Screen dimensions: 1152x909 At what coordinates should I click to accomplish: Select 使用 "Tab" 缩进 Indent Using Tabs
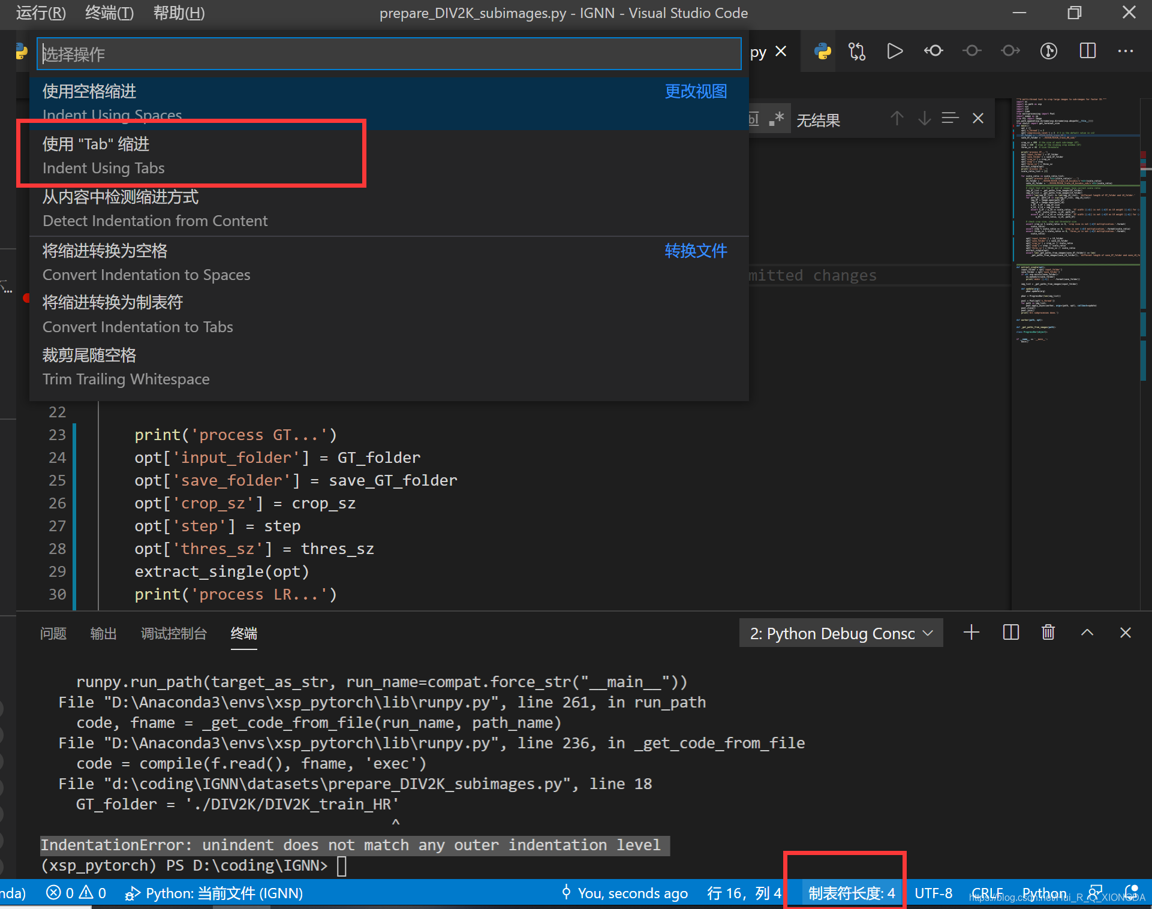tap(389, 156)
